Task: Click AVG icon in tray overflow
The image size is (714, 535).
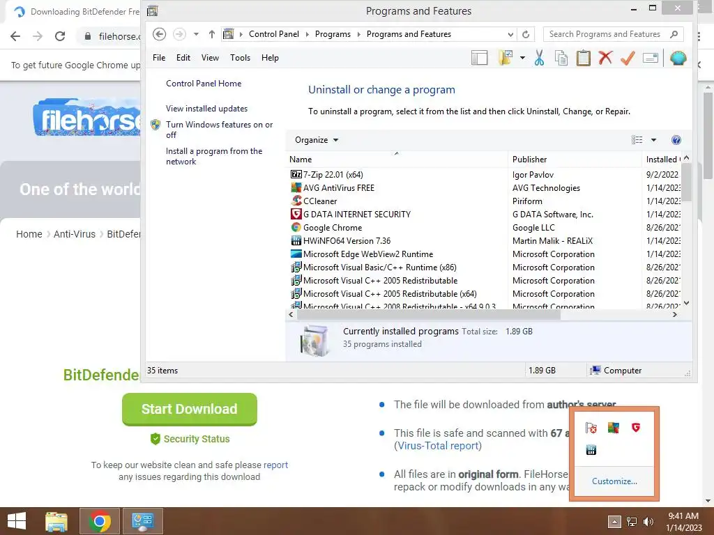Action: click(614, 428)
